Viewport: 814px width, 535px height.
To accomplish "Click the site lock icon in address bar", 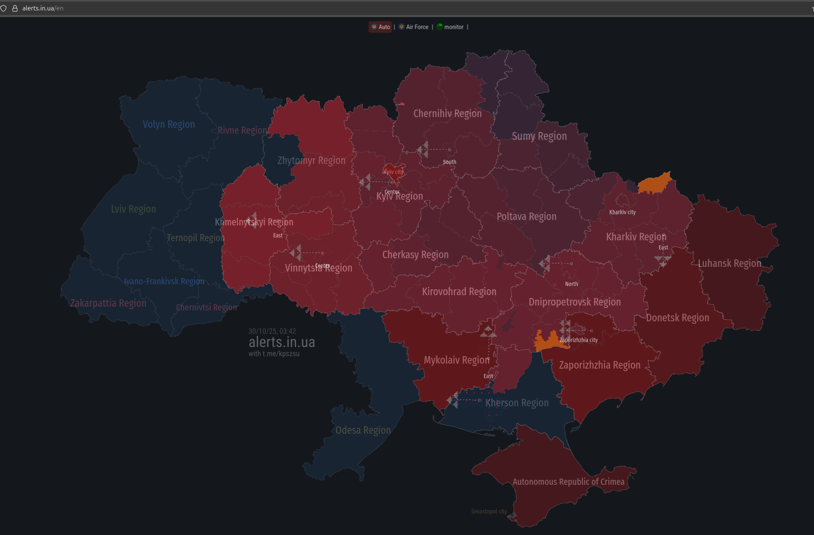I will [x=15, y=8].
